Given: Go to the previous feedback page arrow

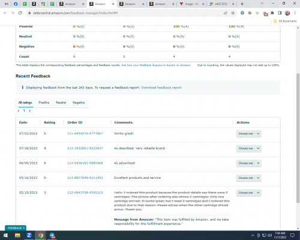Looking at the screenshot, I should pos(19,111).
